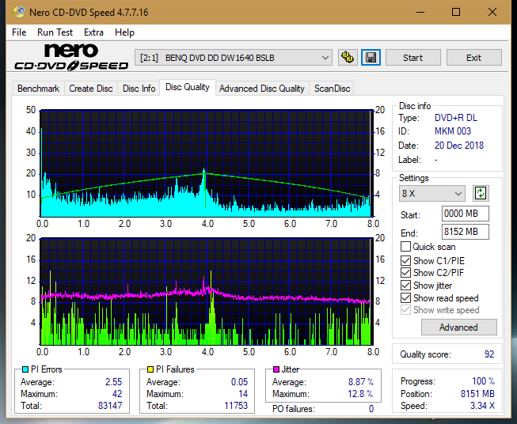Toggle the Quick scan checkbox

click(405, 247)
